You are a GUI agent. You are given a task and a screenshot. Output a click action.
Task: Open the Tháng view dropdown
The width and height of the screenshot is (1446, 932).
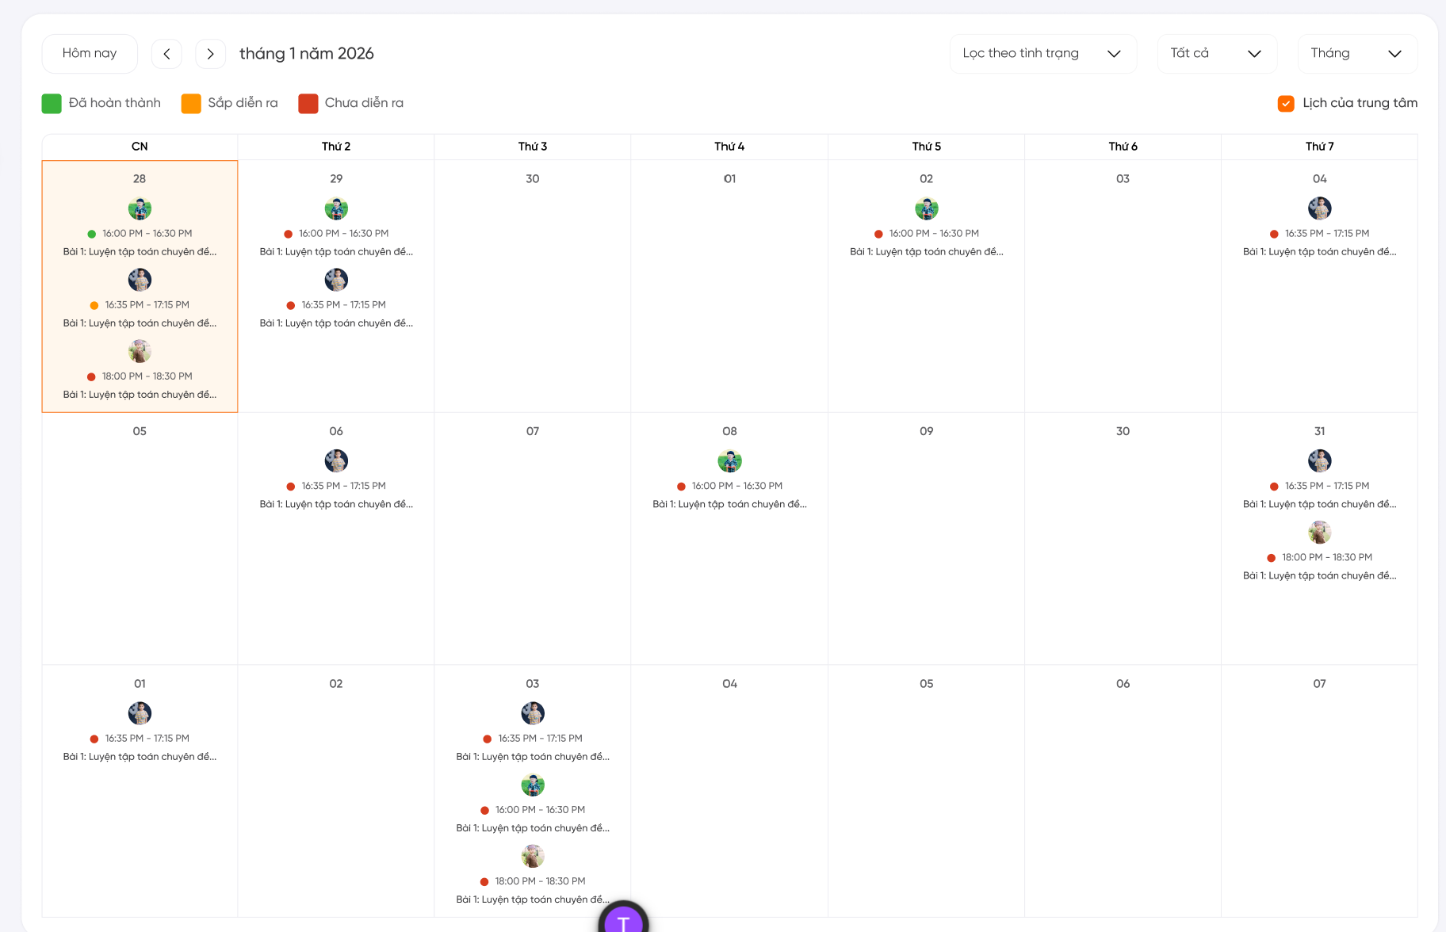pyautogui.click(x=1356, y=54)
